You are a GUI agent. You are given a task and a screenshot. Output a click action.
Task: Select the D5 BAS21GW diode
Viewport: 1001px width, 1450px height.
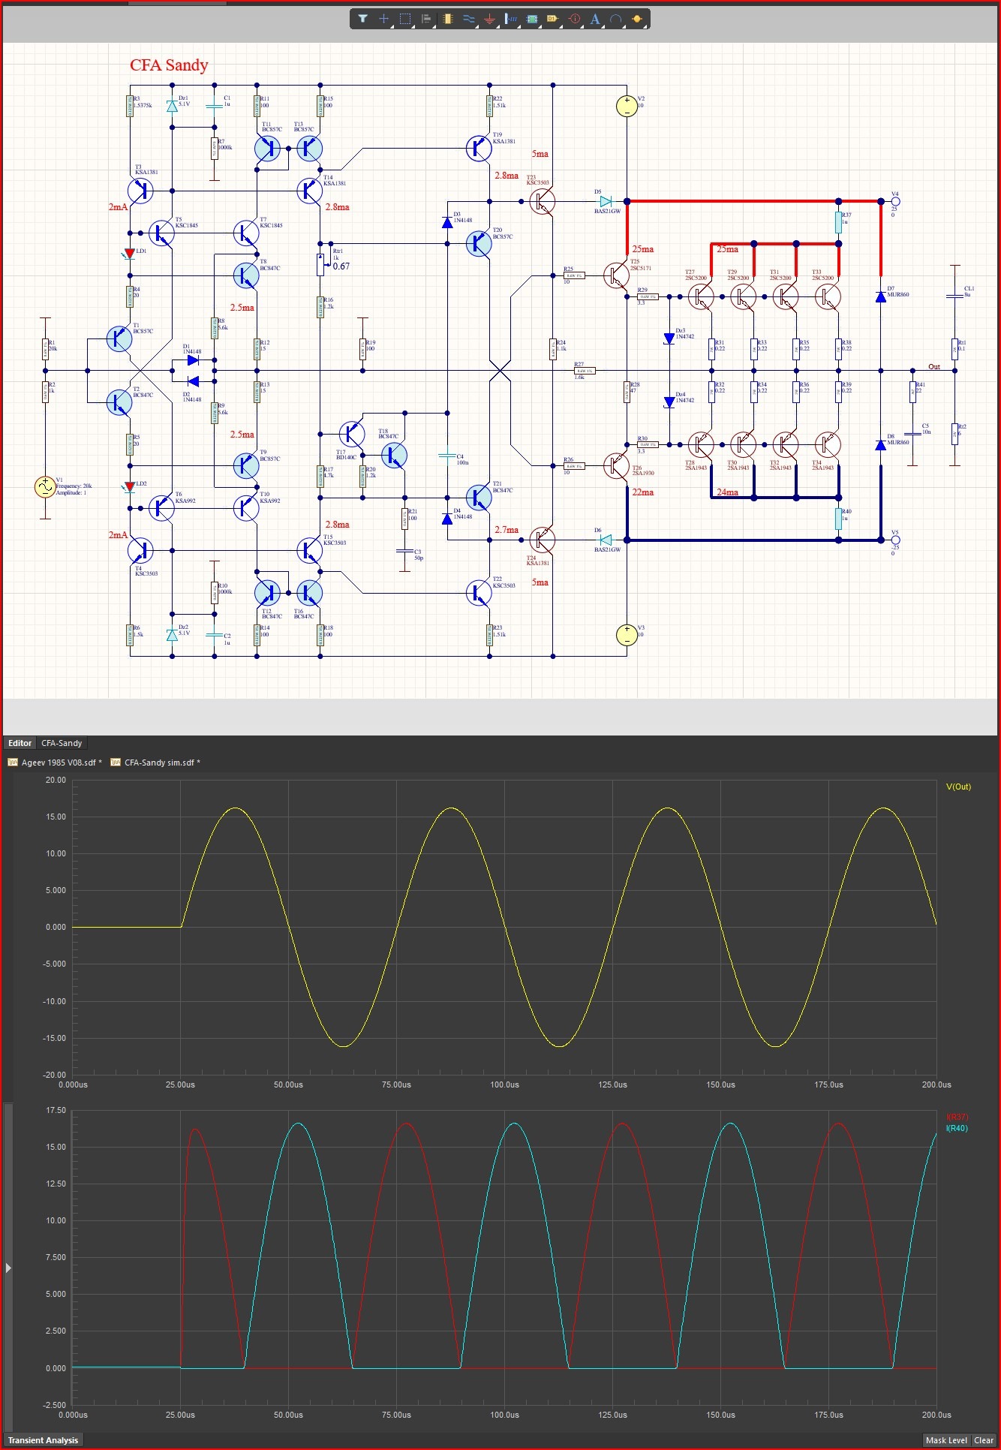[606, 201]
